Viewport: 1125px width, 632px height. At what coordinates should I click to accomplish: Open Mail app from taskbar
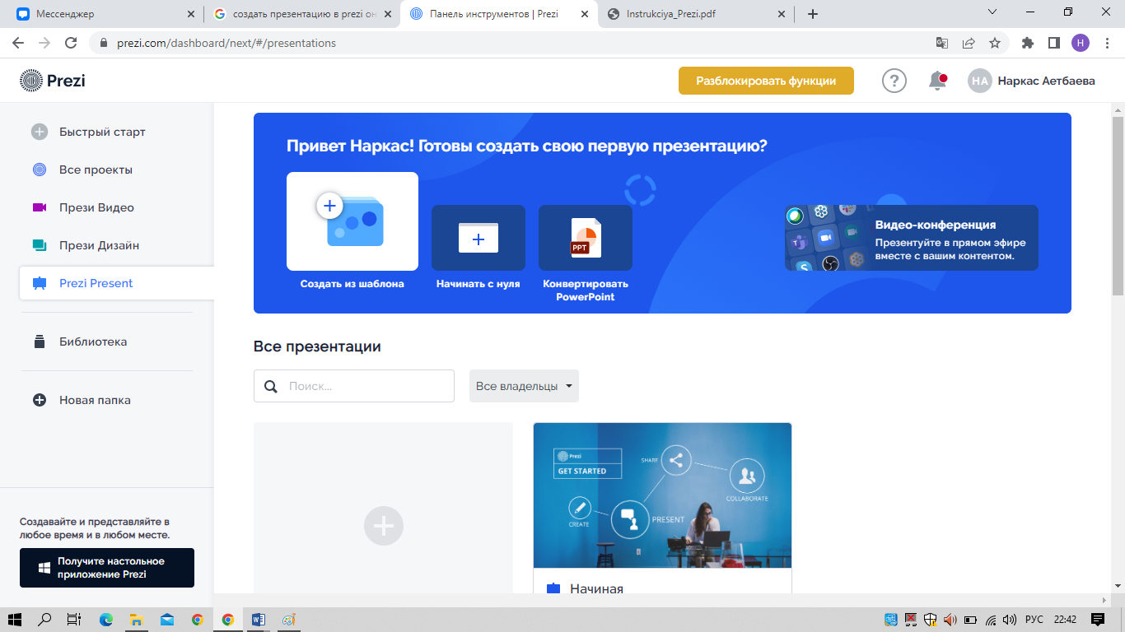tap(167, 620)
